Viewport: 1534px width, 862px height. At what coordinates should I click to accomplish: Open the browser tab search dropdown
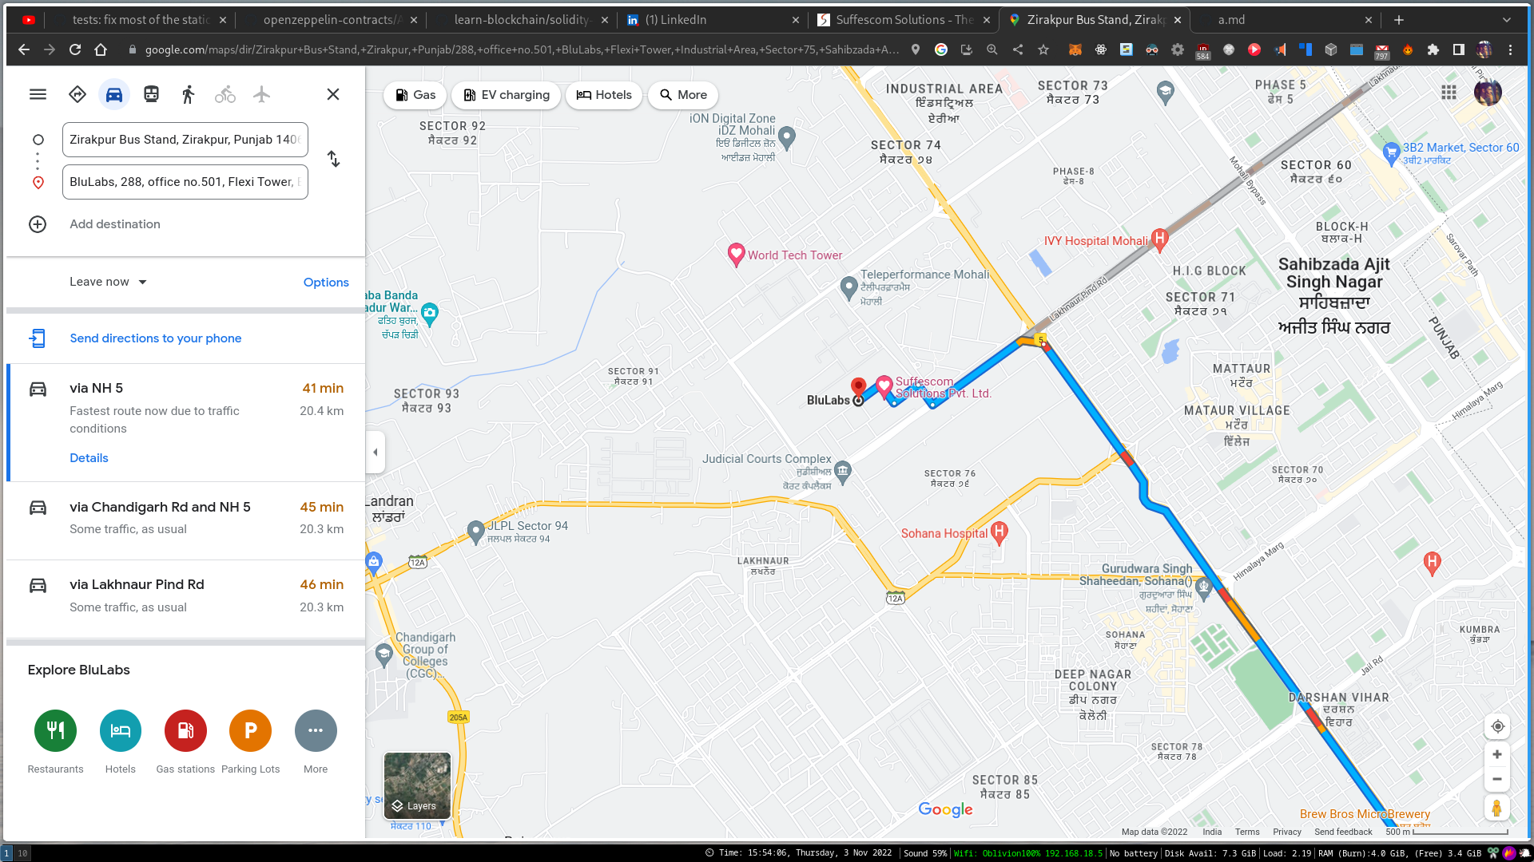(1507, 20)
